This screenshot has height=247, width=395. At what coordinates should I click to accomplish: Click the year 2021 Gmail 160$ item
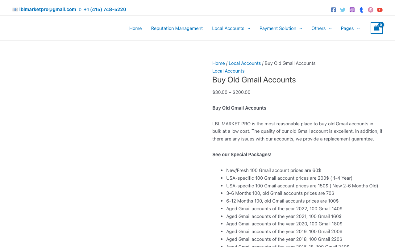pyautogui.click(x=284, y=216)
